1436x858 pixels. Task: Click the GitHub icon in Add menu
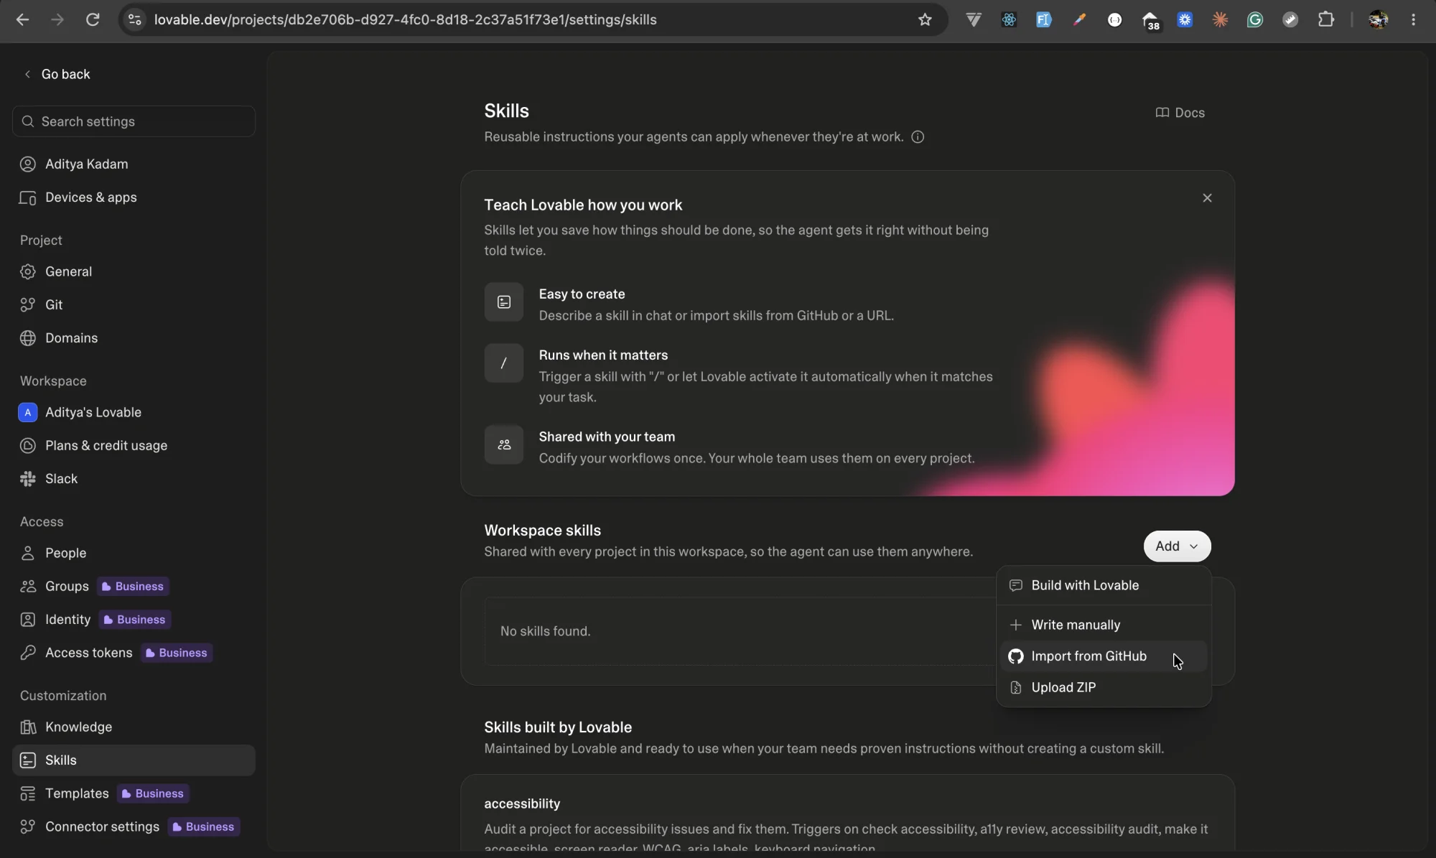tap(1015, 656)
